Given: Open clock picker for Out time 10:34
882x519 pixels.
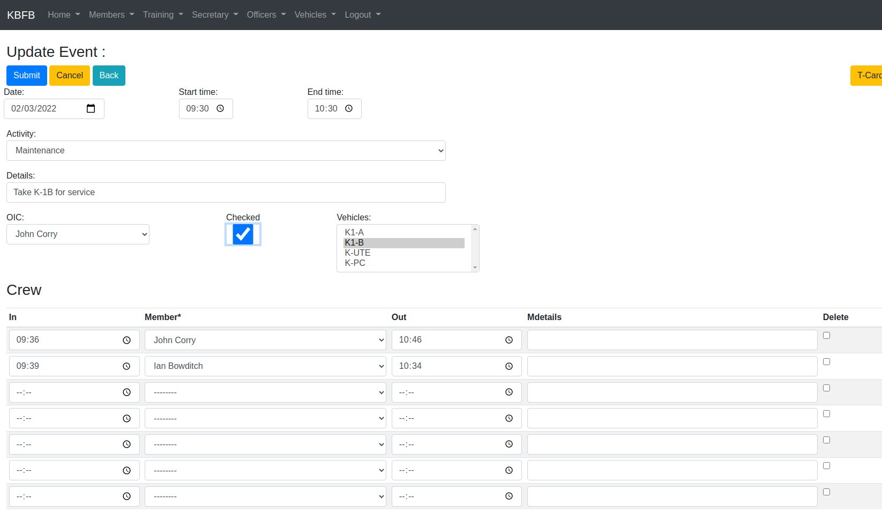Looking at the screenshot, I should click(x=509, y=367).
